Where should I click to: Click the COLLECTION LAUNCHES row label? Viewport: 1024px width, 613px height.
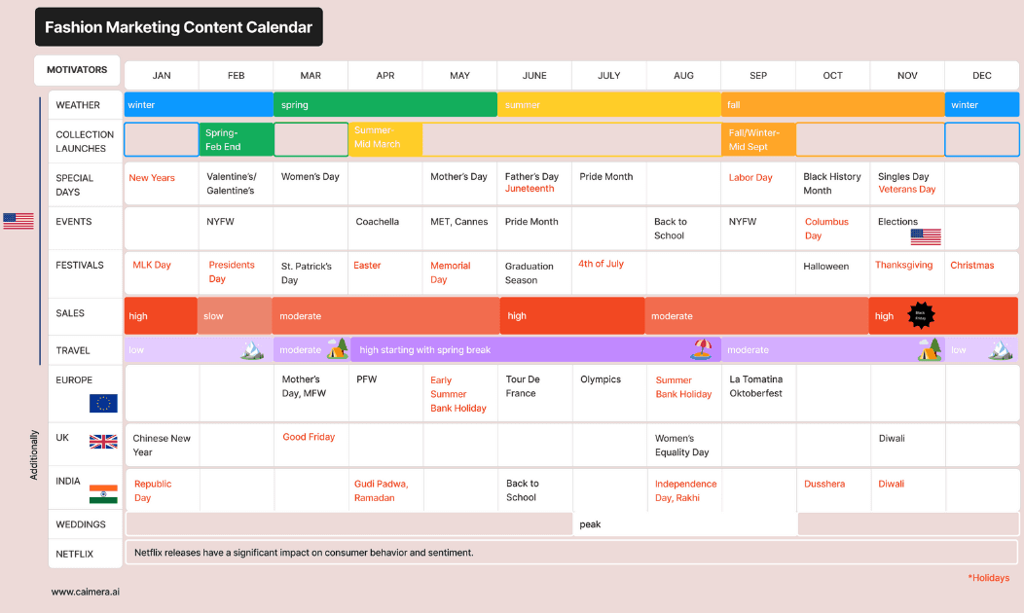pos(85,142)
